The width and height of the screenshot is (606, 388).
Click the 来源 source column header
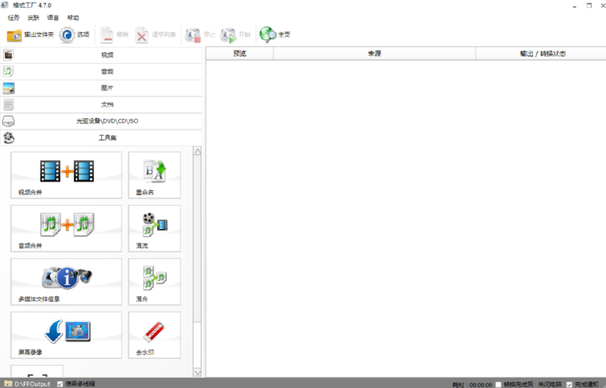[374, 53]
